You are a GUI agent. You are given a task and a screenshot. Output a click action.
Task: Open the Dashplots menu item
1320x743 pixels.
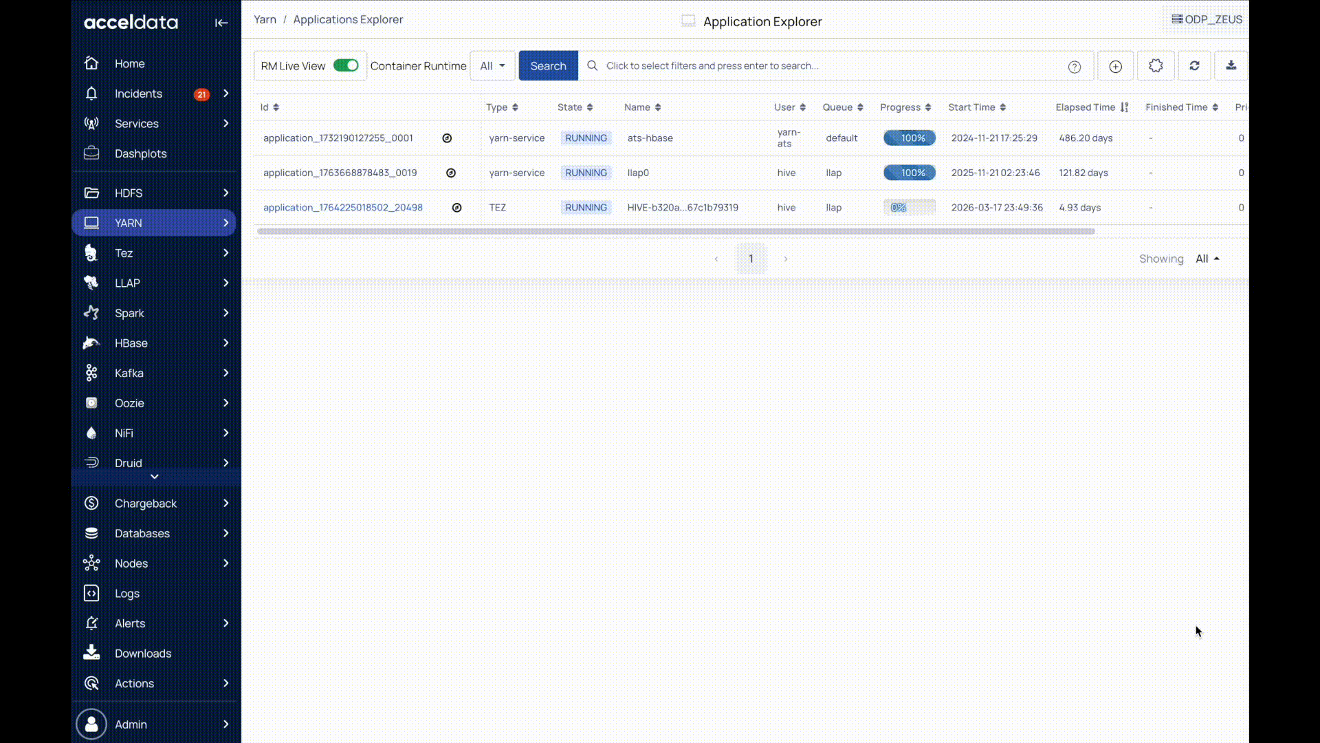click(140, 153)
